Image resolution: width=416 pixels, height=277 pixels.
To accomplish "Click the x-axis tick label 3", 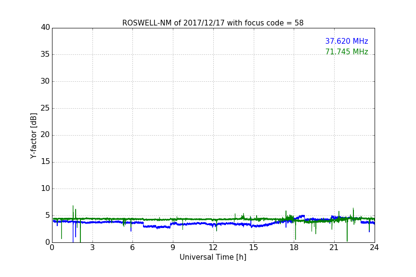I will click(x=92, y=248).
